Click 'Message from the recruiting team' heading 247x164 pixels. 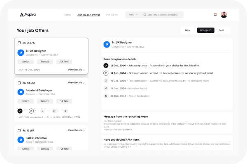tap(126, 116)
